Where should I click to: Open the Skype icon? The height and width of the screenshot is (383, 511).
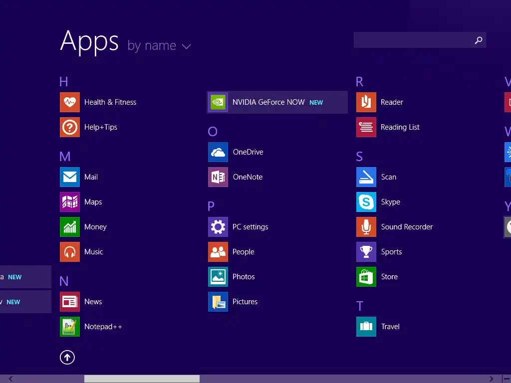pos(366,202)
